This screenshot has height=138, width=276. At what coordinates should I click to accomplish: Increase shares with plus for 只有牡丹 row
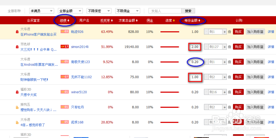pyautogui.click(x=224, y=107)
